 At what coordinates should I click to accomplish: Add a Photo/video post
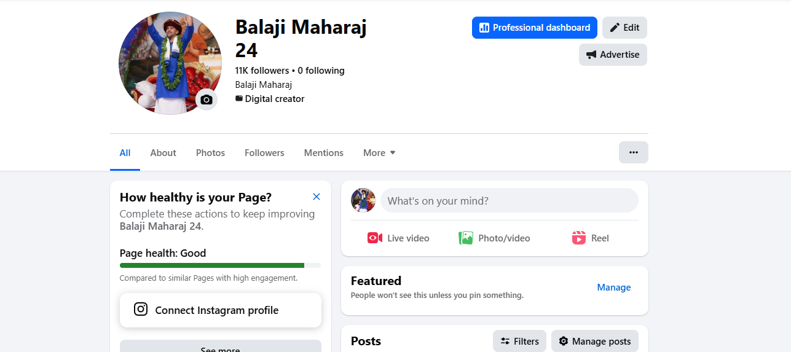point(494,238)
